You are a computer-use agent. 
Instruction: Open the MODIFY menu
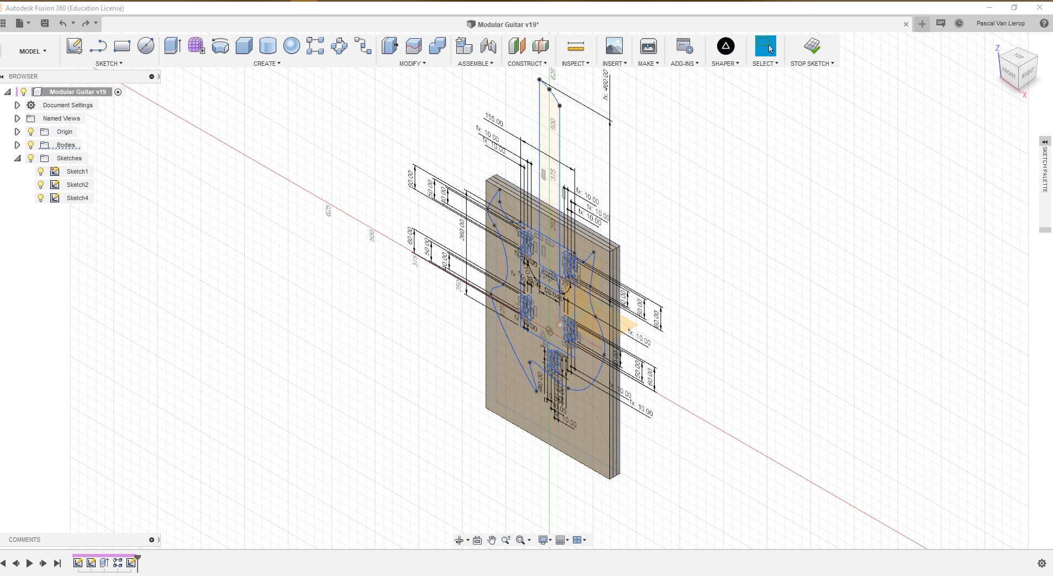point(412,64)
